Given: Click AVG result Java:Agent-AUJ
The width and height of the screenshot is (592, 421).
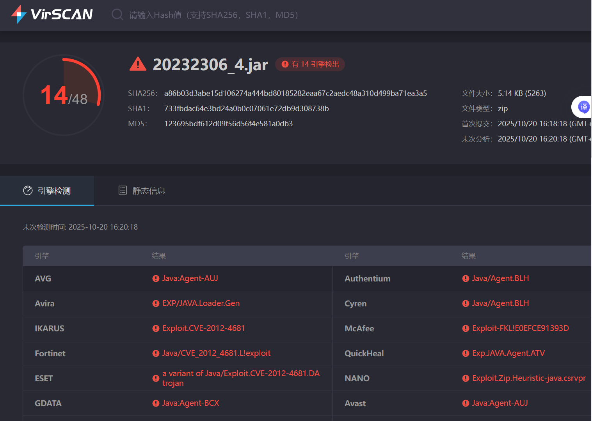Looking at the screenshot, I should pos(190,278).
